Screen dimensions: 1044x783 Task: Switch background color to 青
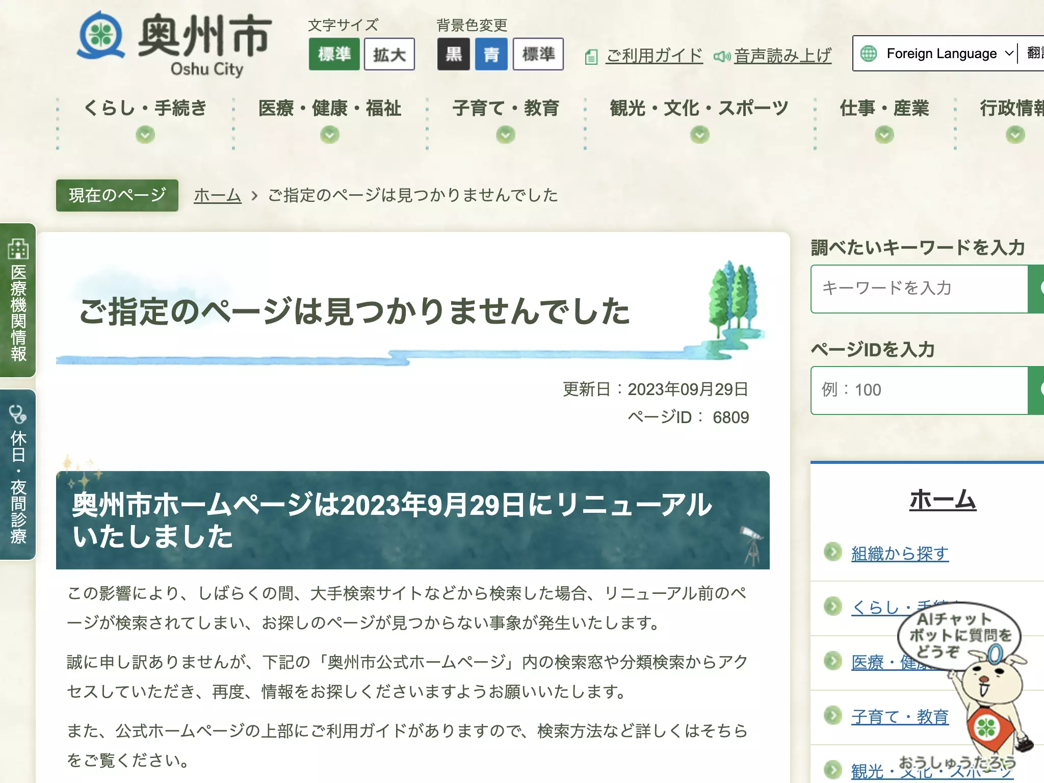[491, 54]
